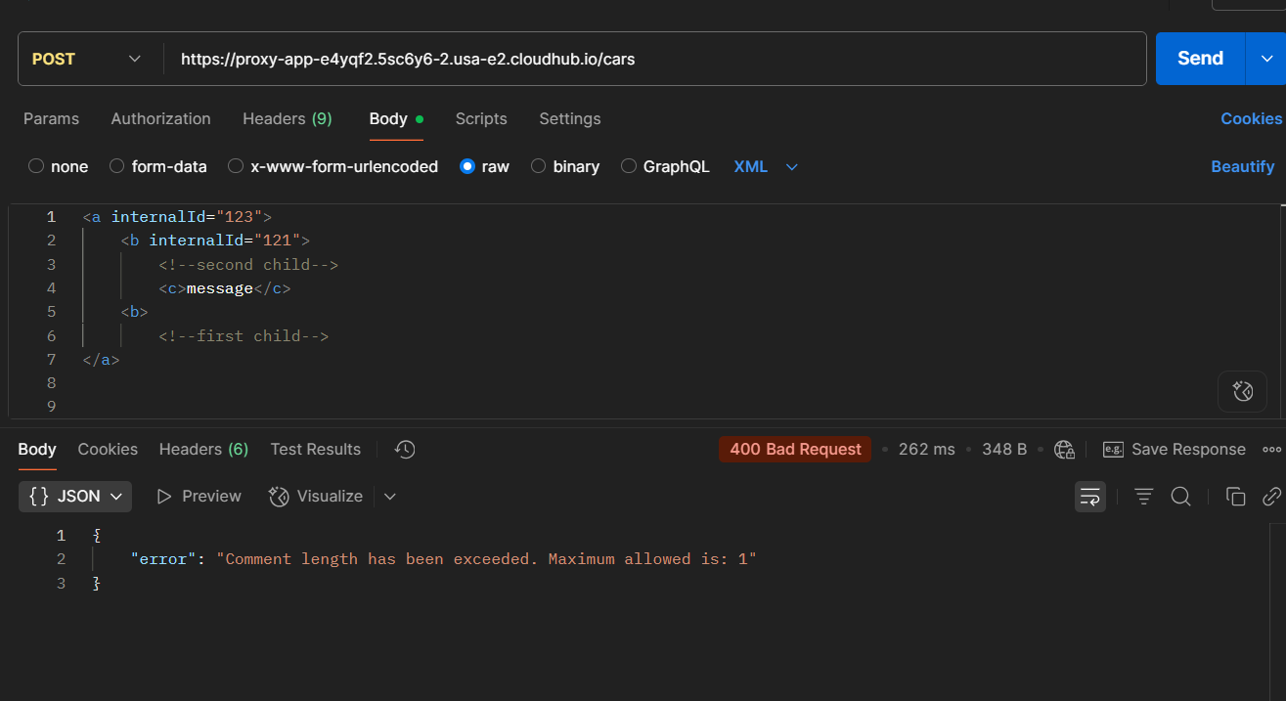Screen dimensions: 1286x701
Task: Open network information via the globe icon
Action: point(1064,449)
